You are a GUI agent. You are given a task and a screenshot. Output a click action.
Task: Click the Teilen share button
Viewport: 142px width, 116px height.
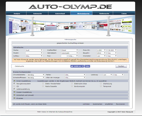pyautogui.click(x=87, y=66)
